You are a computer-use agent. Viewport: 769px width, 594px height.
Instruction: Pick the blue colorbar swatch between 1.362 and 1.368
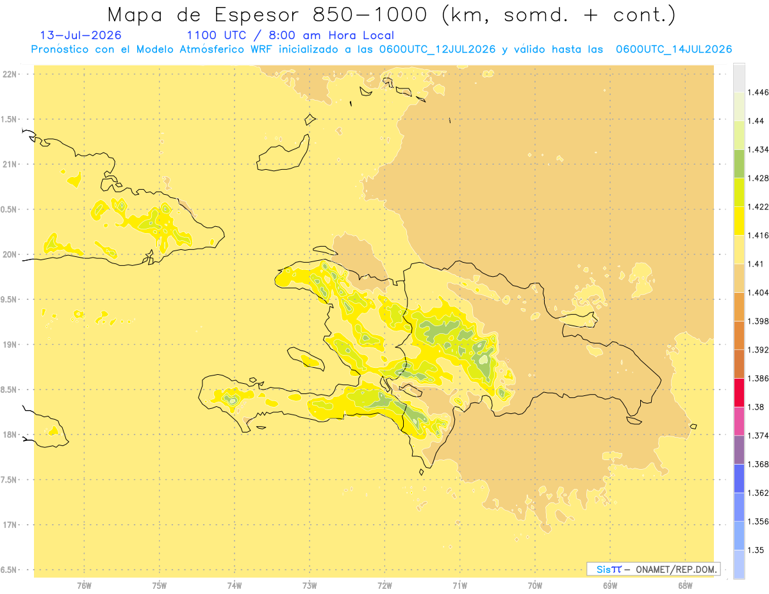(738, 479)
